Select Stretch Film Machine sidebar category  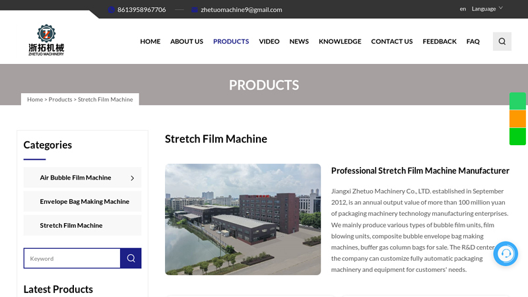pyautogui.click(x=82, y=225)
